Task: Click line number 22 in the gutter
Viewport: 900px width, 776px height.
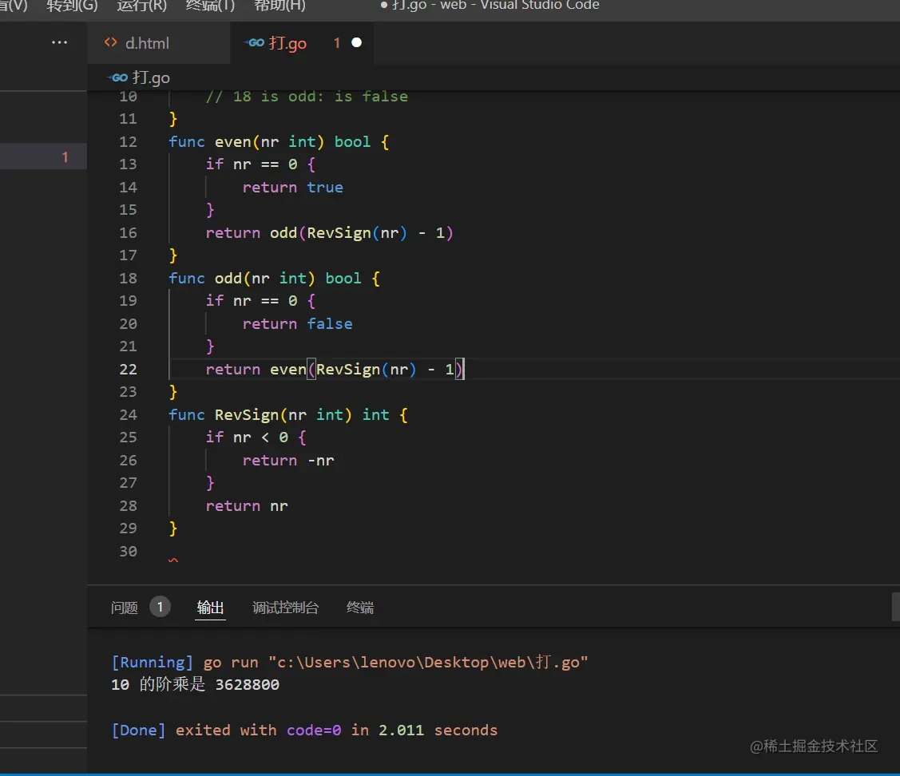Action: (x=128, y=369)
